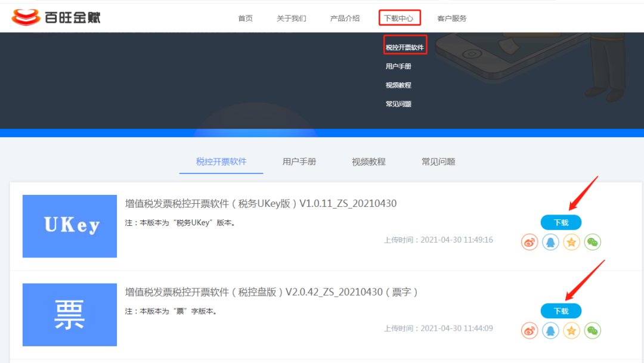Download the 税务UKey版 software

pos(561,222)
